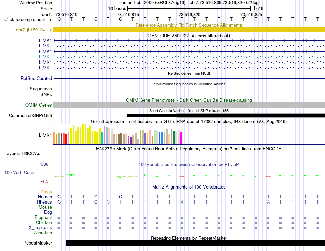Select the black RepeatMasker repeat element bar

(x=195, y=243)
